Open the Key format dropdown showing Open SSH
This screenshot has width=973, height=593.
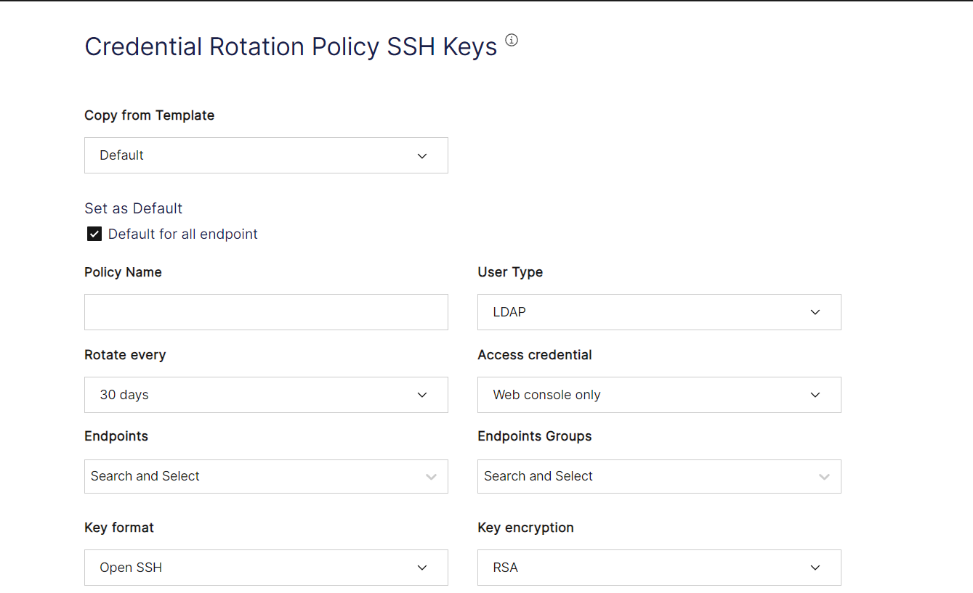pyautogui.click(x=266, y=568)
